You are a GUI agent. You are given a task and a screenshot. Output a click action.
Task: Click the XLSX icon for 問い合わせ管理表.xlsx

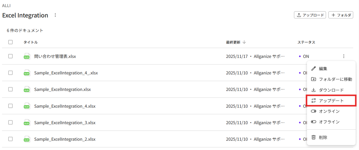tap(27, 56)
